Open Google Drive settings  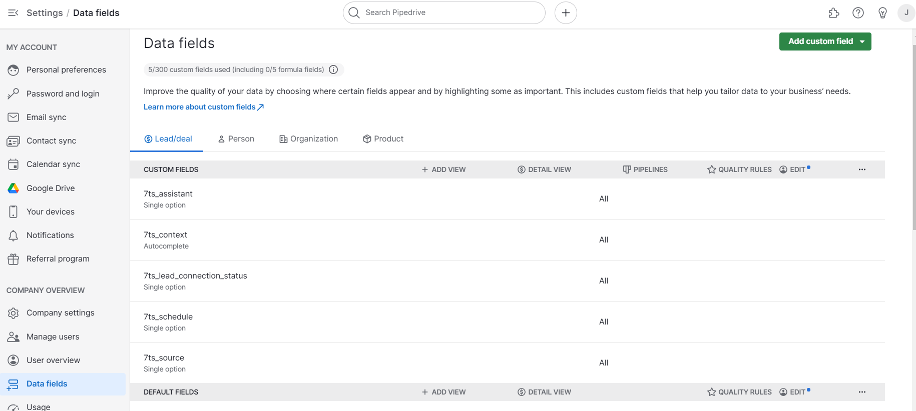pos(51,188)
